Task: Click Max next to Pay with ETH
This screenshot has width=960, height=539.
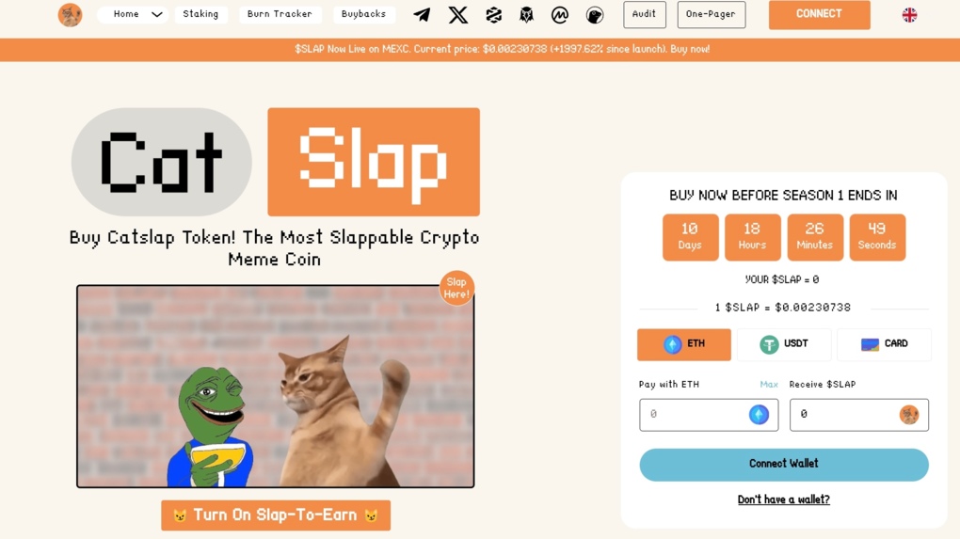Action: point(768,384)
